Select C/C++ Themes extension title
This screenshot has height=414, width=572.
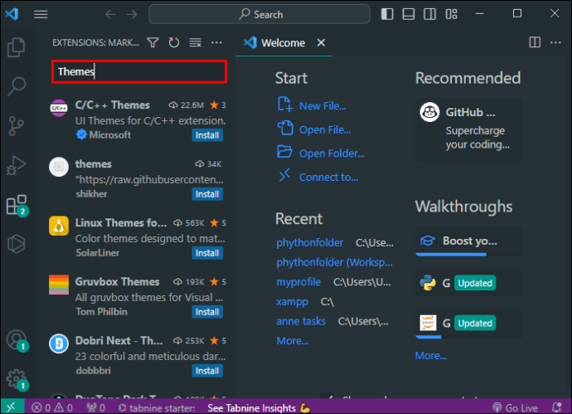click(113, 105)
